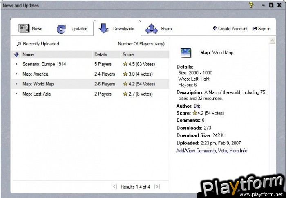Click the star icon on Map: East Asia row
Screen dimensions: 286x198
click(125, 94)
